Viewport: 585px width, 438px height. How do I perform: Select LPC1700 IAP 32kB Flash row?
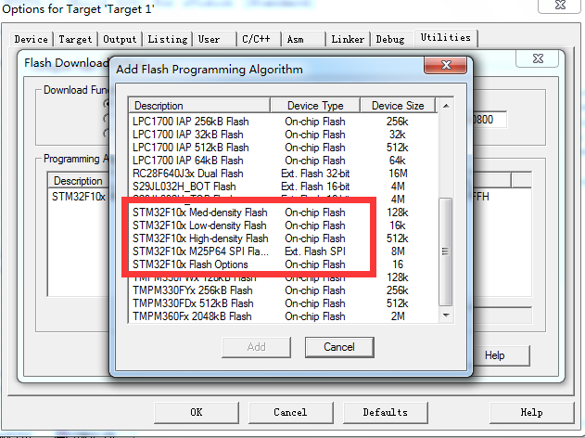[x=283, y=135]
